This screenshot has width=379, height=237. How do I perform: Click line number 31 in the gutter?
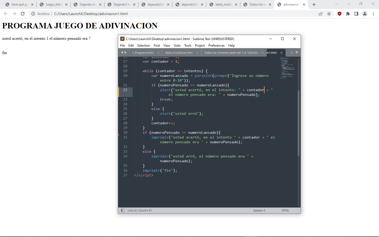point(125,137)
